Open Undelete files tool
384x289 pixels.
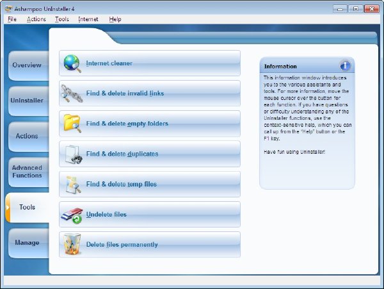[x=150, y=215]
